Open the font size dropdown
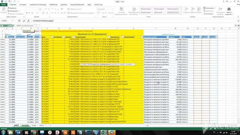The width and height of the screenshot is (240, 135). pyautogui.click(x=43, y=9)
